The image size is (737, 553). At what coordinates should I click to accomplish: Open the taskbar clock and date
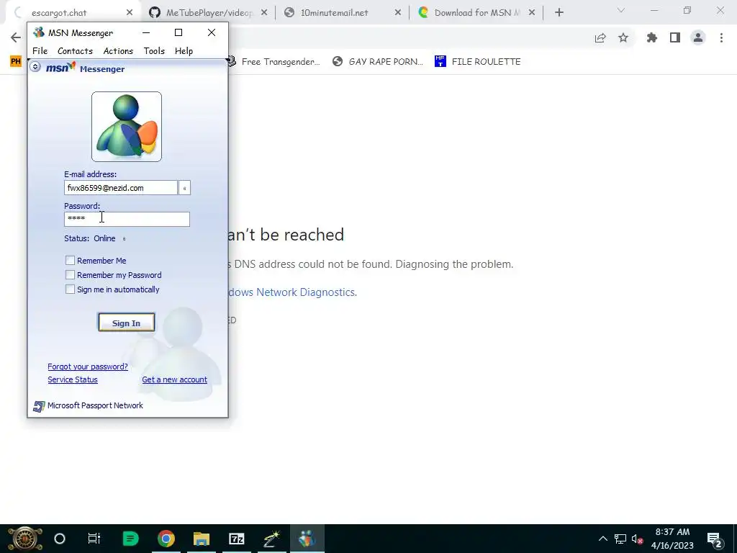click(672, 539)
